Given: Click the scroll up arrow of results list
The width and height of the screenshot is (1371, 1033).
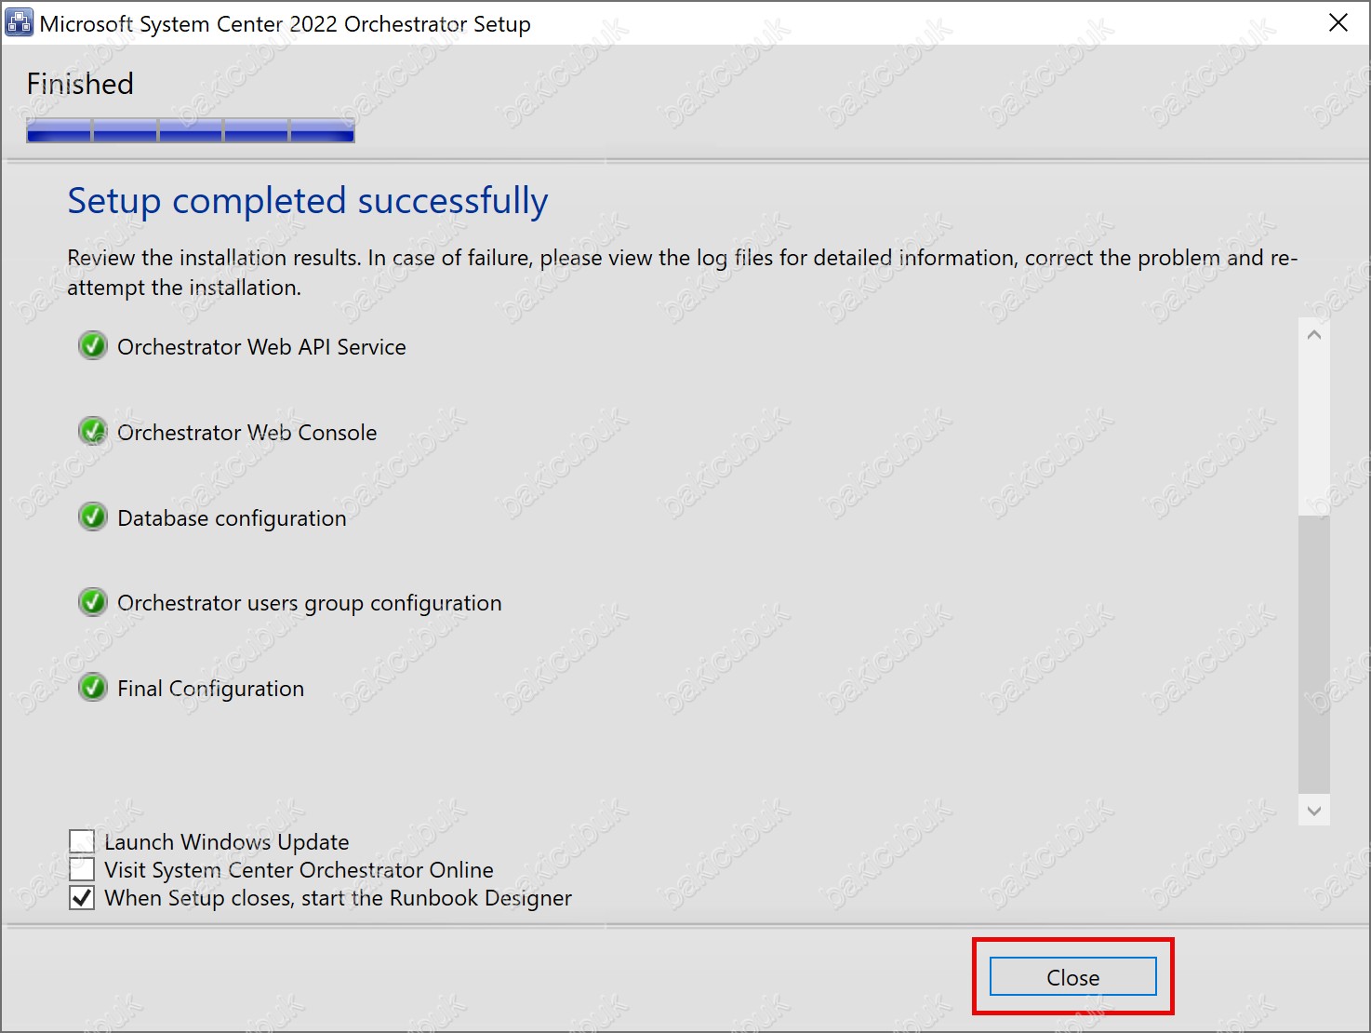Looking at the screenshot, I should coord(1313,335).
